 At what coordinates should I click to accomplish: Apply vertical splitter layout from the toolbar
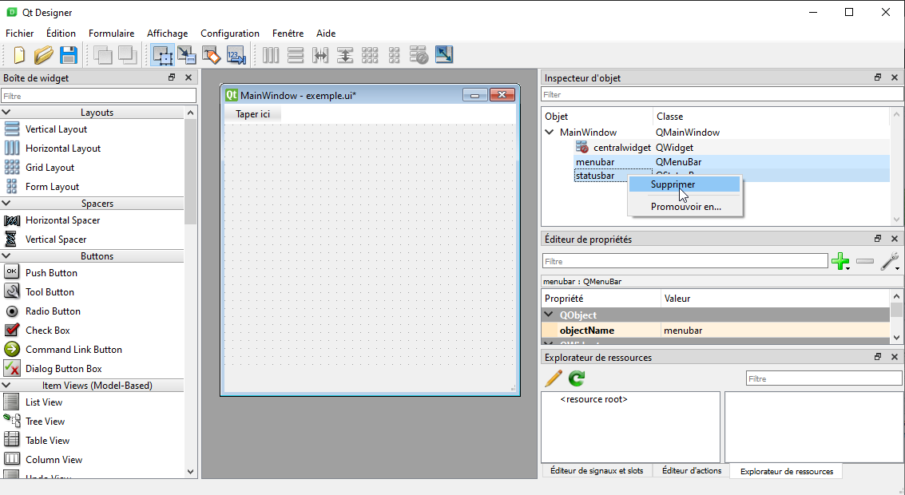(345, 55)
